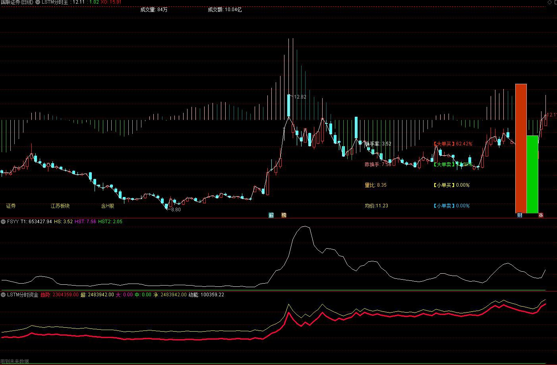Screen dimensions: 557x365
Task: Click the LSTM分时主 indicator name
Action: (56, 2)
